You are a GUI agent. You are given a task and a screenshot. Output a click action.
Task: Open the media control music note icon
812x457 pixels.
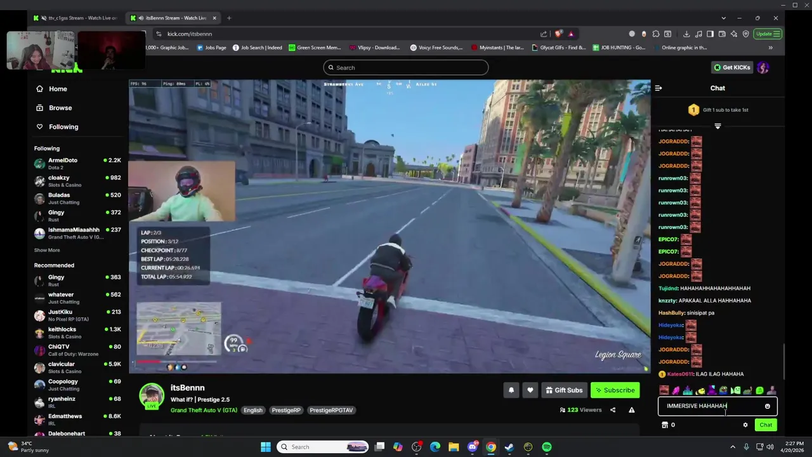(x=698, y=34)
